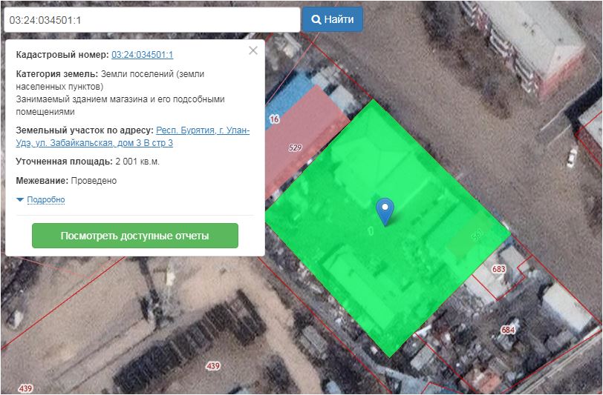Click the blue location pin marker
The height and width of the screenshot is (395, 603).
384,210
